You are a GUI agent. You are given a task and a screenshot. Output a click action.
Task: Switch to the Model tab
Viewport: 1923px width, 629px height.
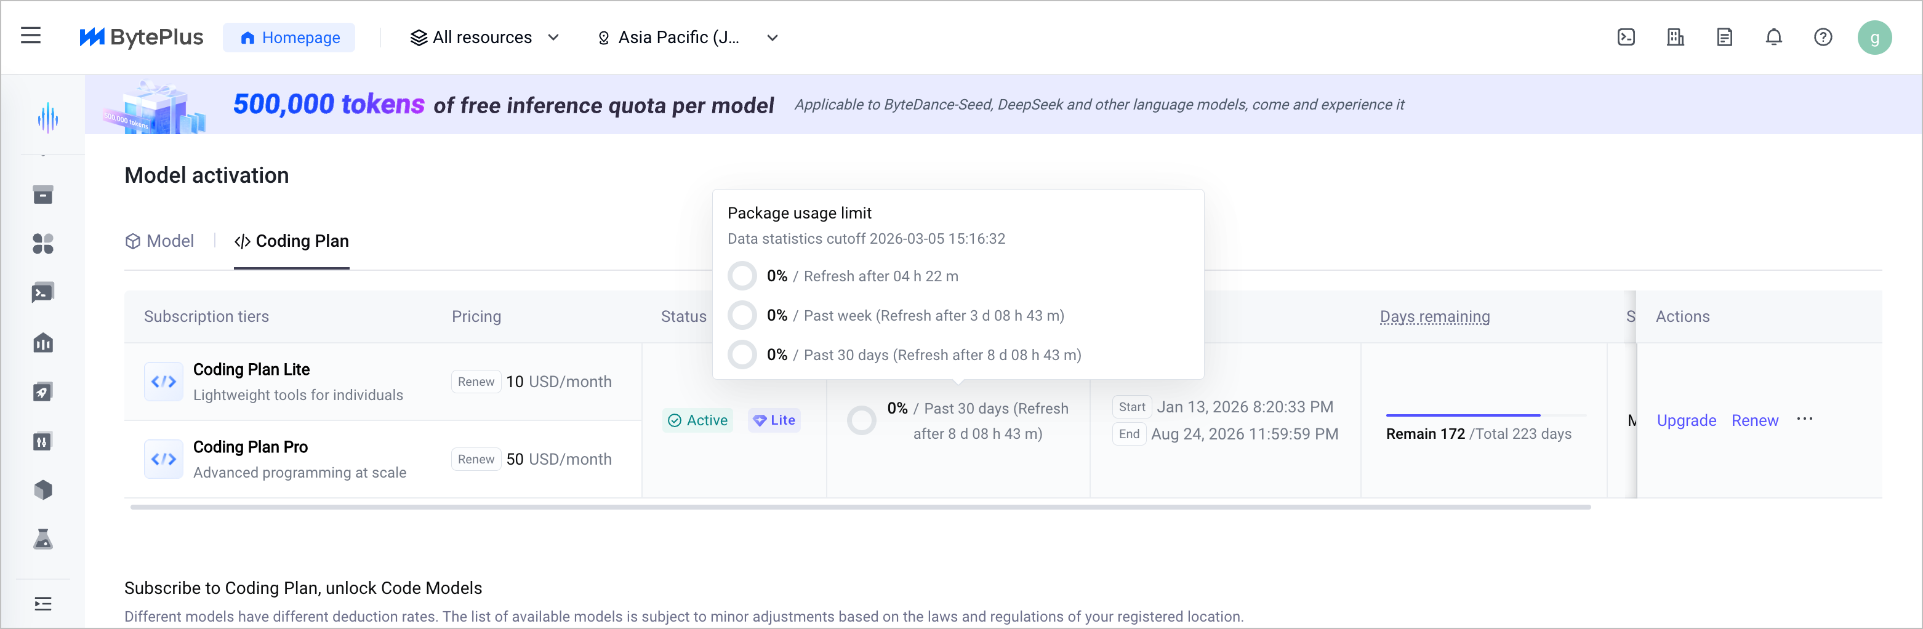[160, 241]
